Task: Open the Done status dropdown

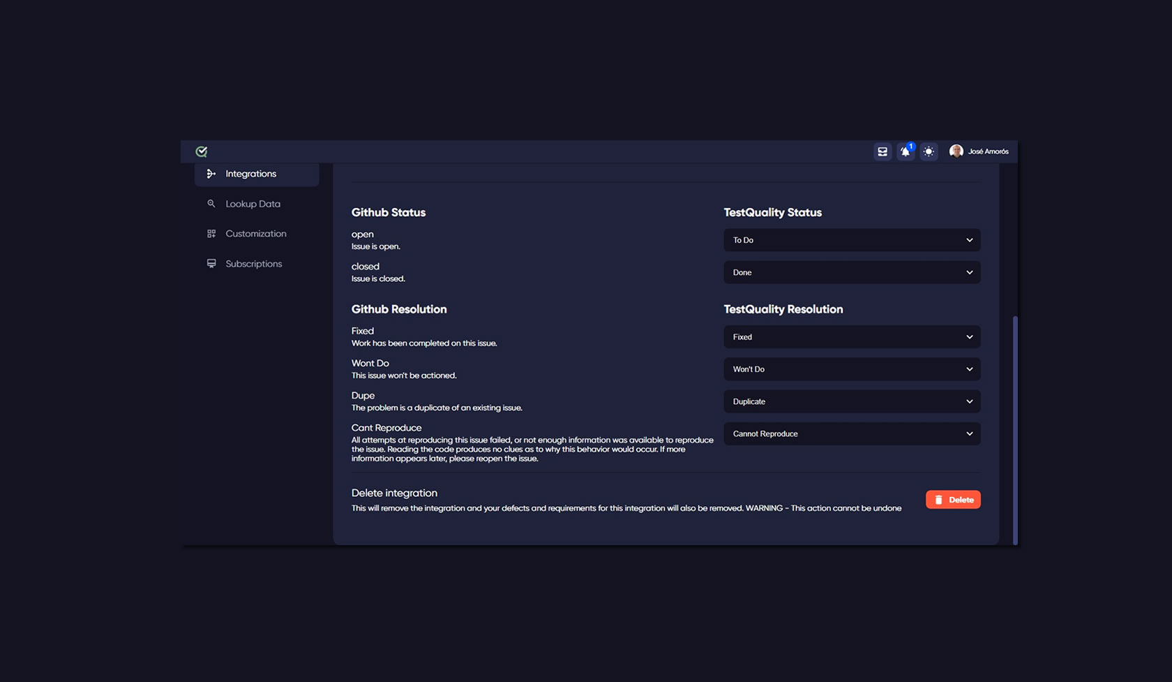Action: click(x=851, y=272)
